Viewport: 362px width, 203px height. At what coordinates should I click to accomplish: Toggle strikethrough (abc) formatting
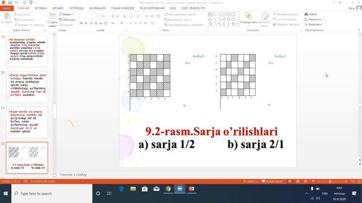(x=101, y=23)
